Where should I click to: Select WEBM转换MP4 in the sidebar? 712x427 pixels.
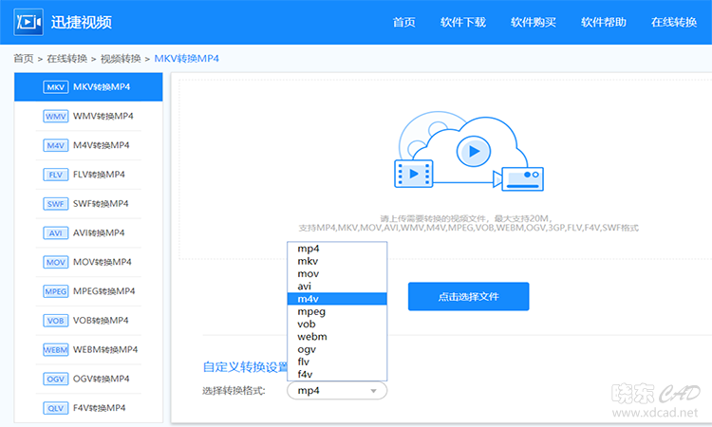88,349
